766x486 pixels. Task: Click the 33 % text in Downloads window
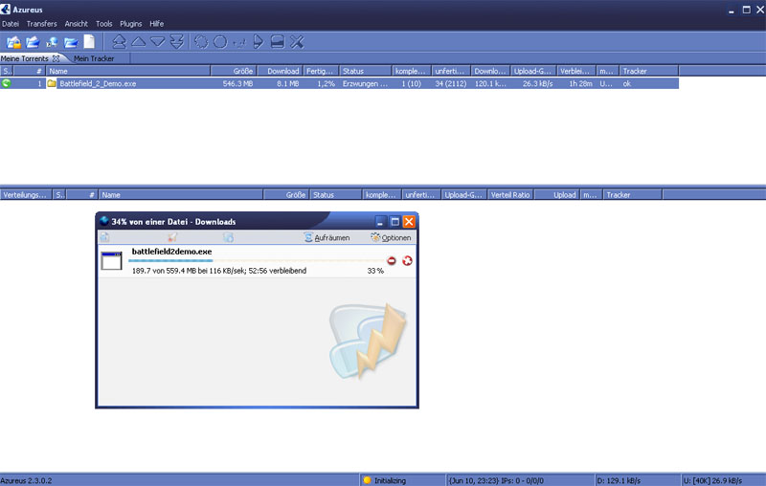(375, 271)
